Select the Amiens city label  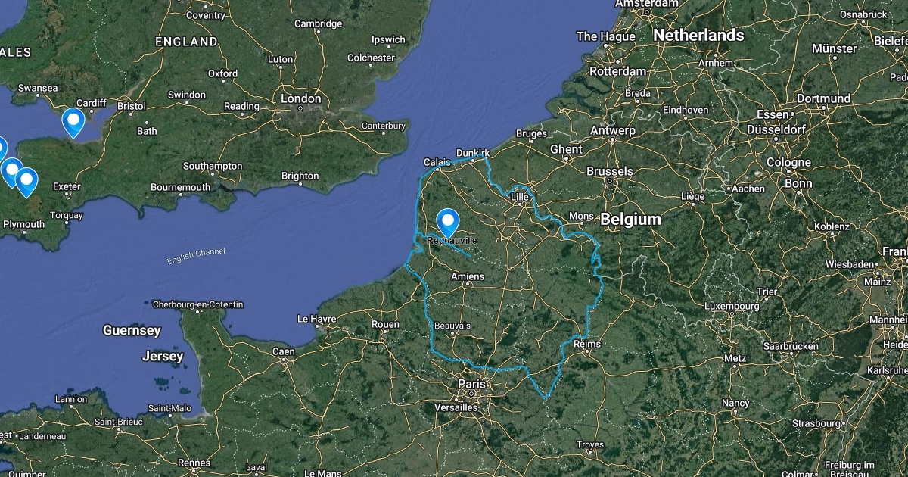pyautogui.click(x=467, y=277)
